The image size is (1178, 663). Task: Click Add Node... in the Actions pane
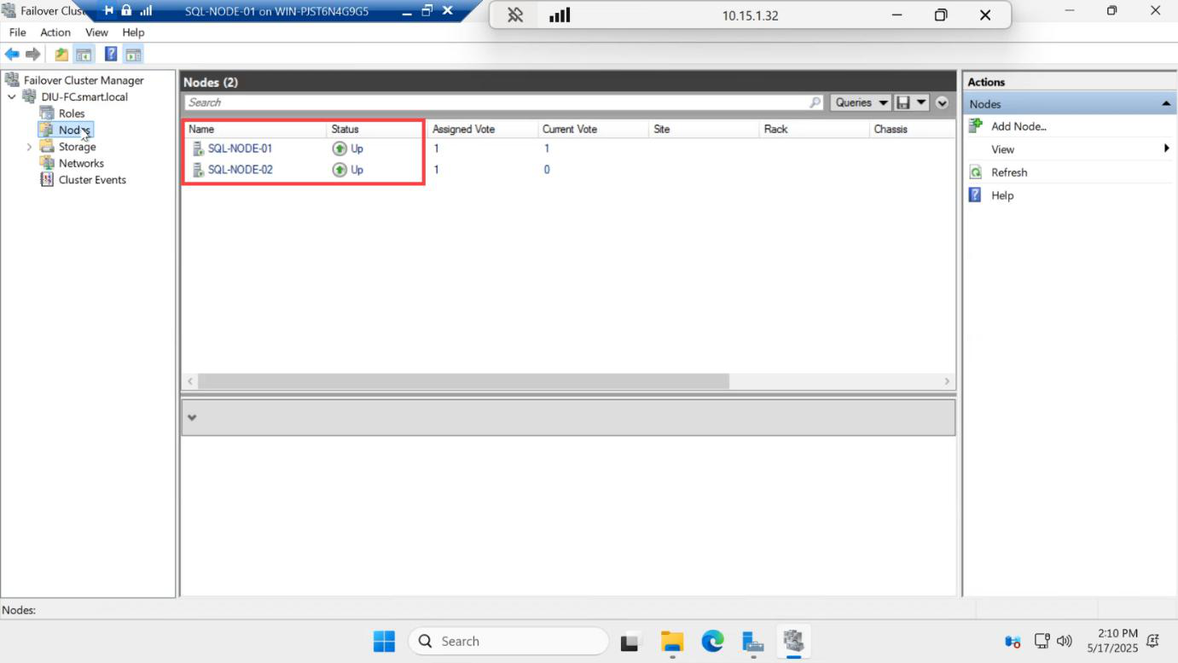coord(1018,126)
